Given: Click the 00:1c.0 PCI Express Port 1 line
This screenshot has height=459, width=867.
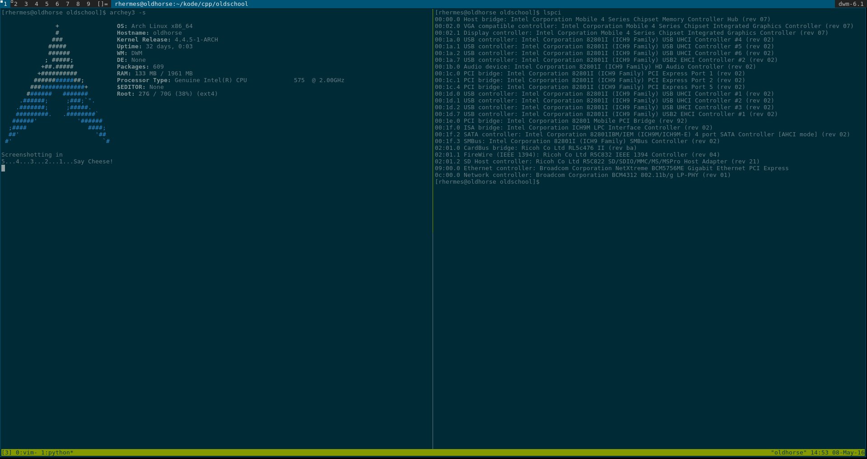Looking at the screenshot, I should [590, 74].
